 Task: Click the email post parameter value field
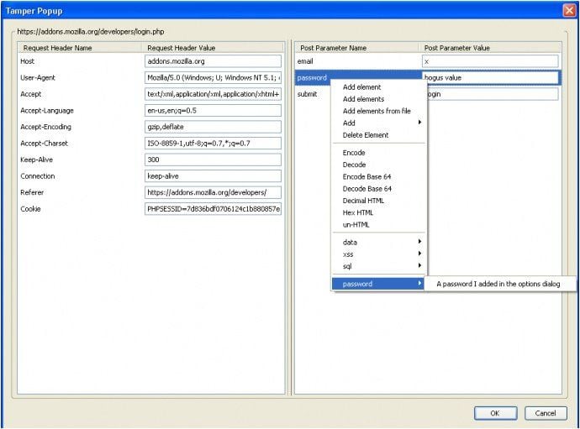tap(489, 61)
